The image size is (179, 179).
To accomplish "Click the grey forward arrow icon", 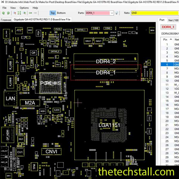I will [x=35, y=13].
